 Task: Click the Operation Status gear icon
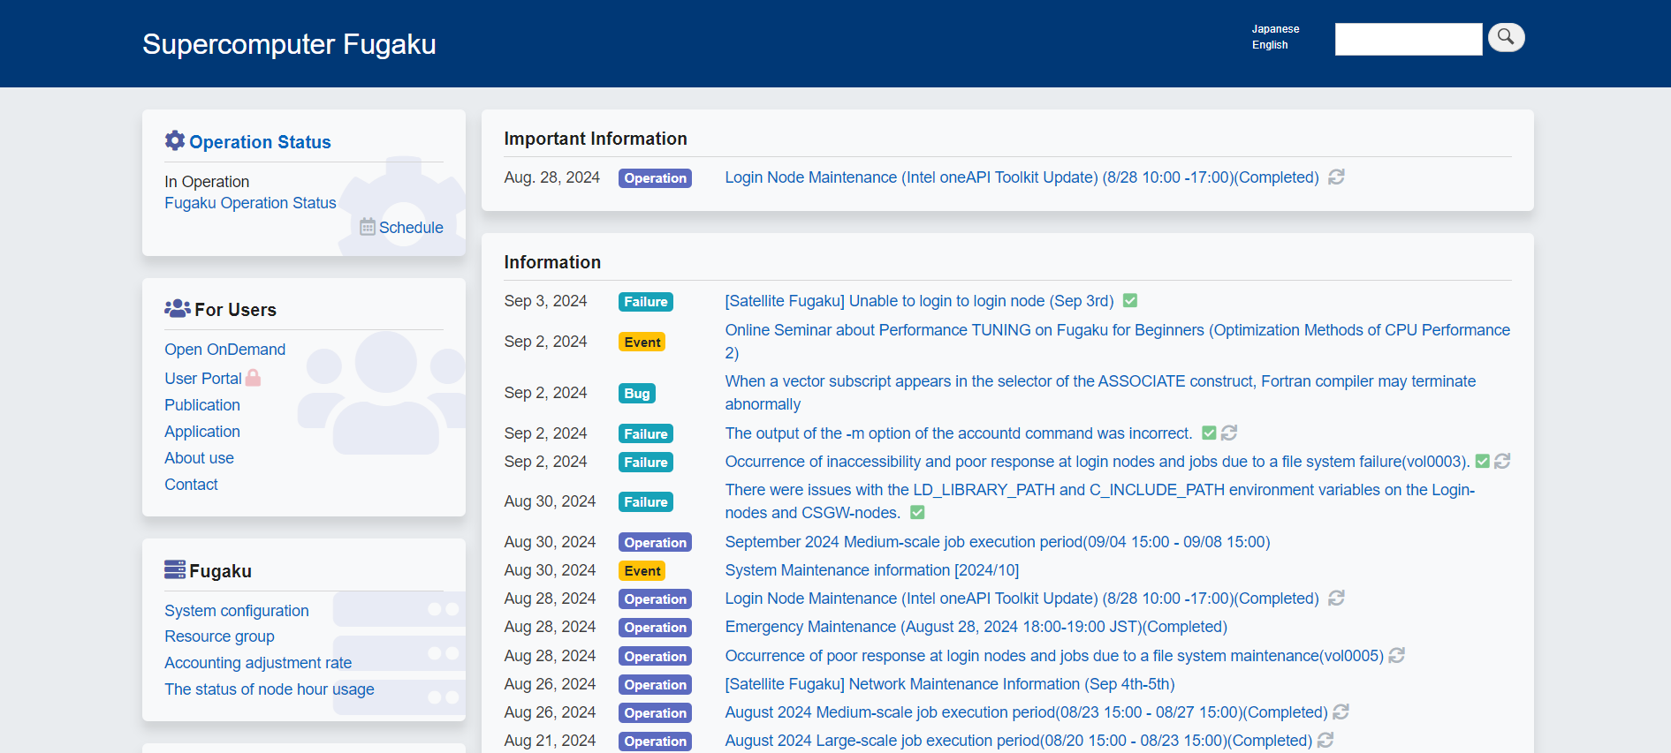[175, 140]
